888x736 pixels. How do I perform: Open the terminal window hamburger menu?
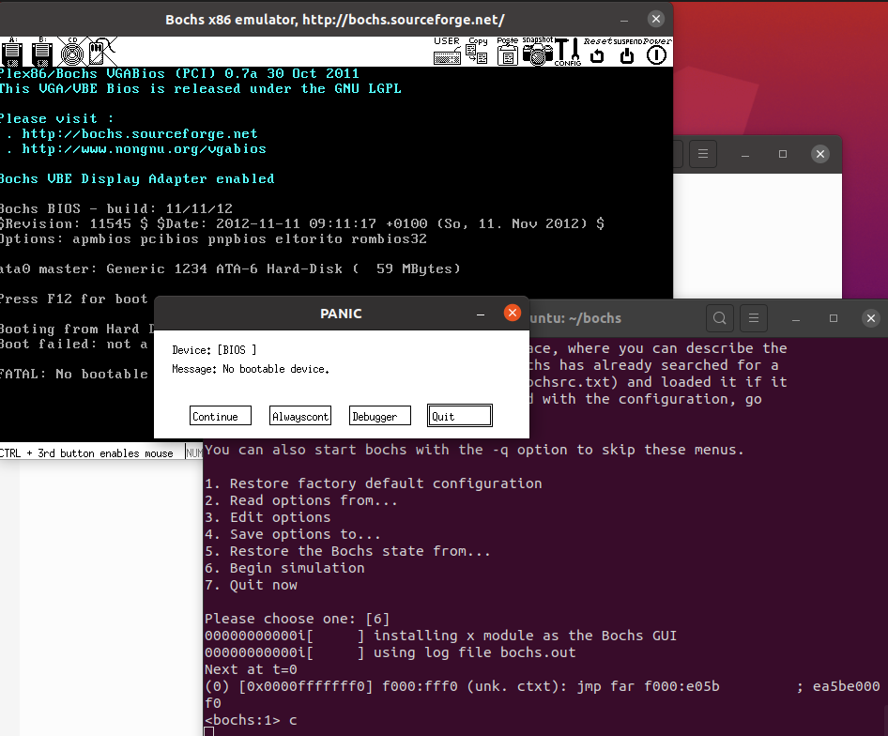(x=753, y=318)
